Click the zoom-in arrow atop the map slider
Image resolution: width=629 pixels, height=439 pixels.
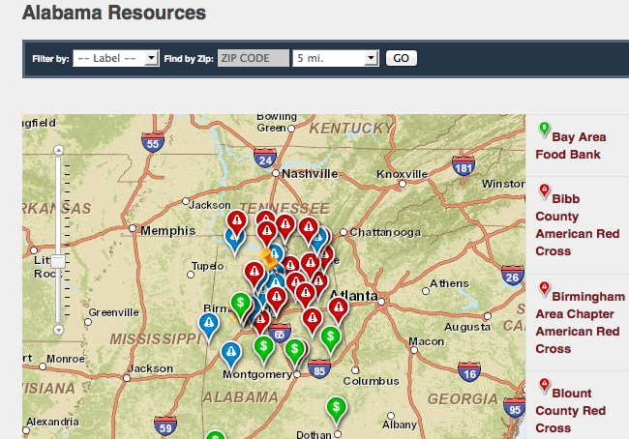coord(58,151)
